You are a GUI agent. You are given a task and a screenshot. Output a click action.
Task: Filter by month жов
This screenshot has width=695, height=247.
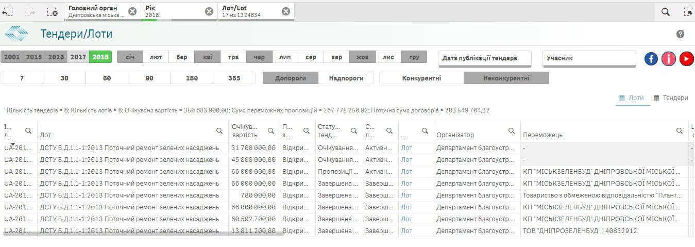(362, 57)
